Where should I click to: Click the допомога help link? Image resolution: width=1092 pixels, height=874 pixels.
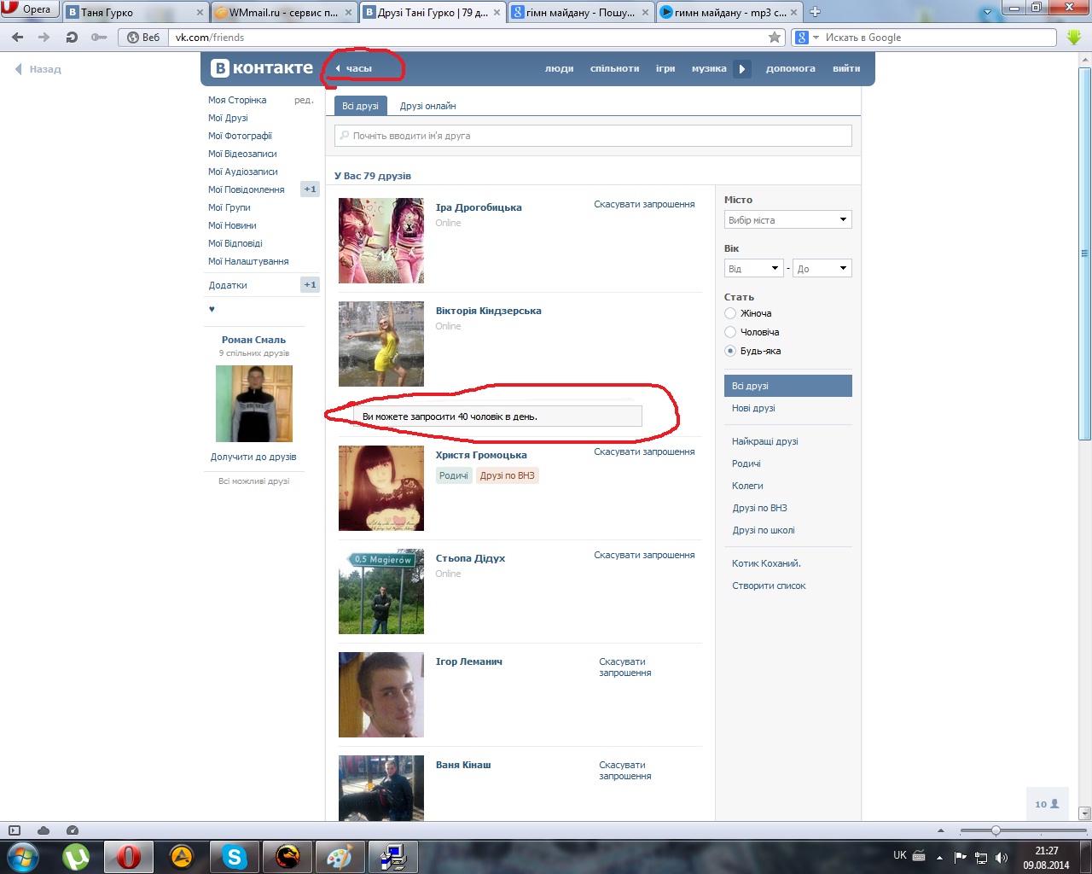[x=791, y=68]
